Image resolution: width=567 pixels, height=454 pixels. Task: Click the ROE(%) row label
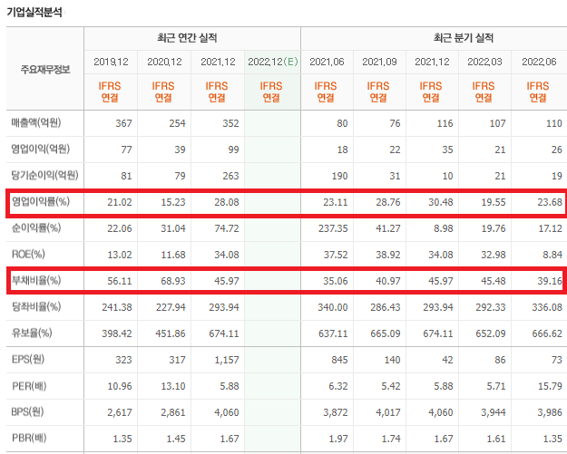pyautogui.click(x=28, y=255)
